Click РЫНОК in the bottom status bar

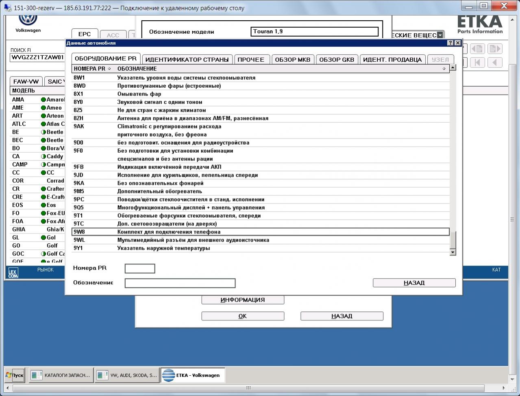pos(46,270)
